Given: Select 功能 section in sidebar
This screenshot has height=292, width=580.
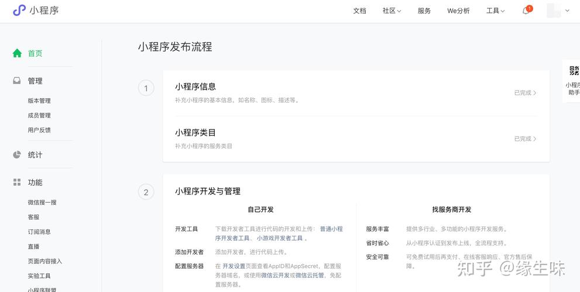Looking at the screenshot, I should coord(35,182).
